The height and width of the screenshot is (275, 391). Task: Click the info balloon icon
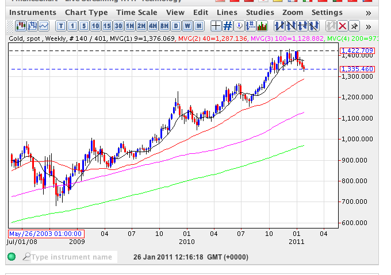click(x=239, y=26)
